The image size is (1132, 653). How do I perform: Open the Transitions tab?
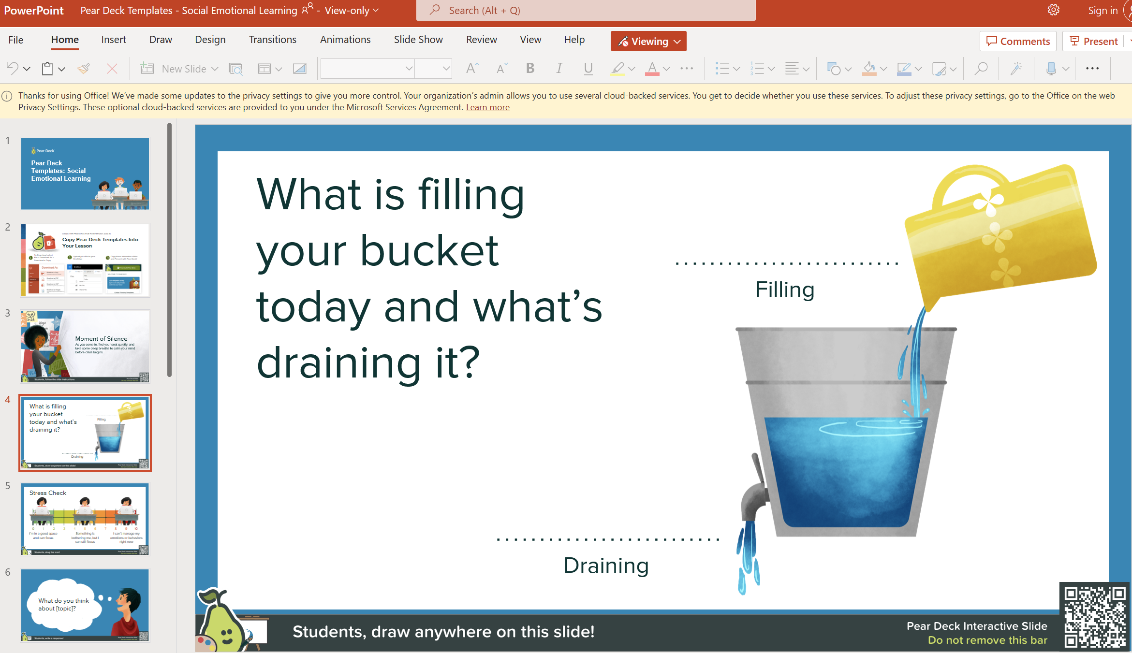pyautogui.click(x=272, y=40)
